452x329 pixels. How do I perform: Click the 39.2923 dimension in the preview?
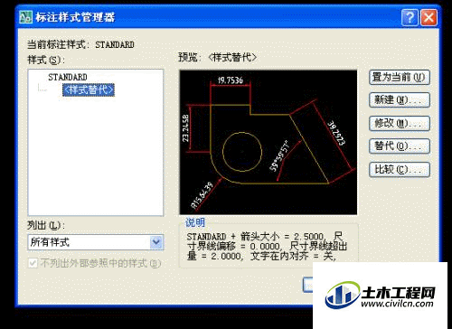click(x=336, y=133)
